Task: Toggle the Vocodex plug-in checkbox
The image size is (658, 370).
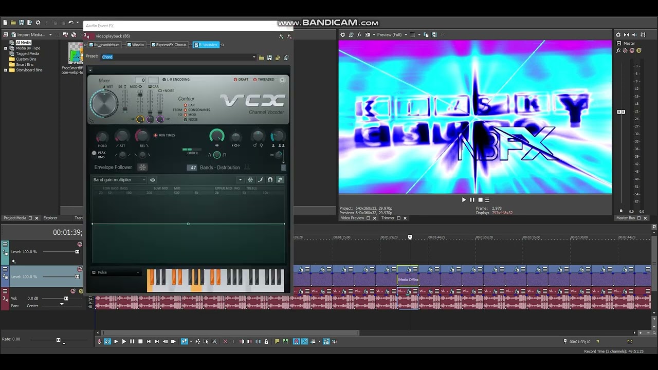Action: pyautogui.click(x=196, y=45)
